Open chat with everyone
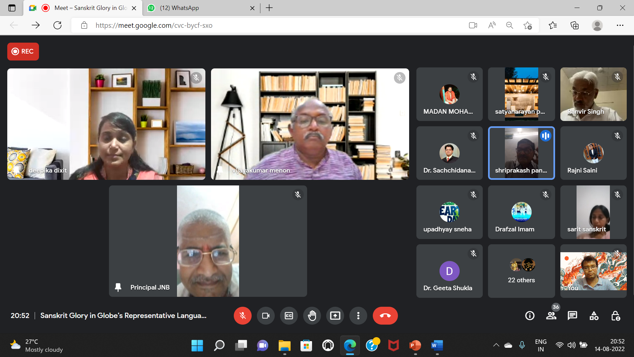Image resolution: width=634 pixels, height=357 pixels. point(572,316)
